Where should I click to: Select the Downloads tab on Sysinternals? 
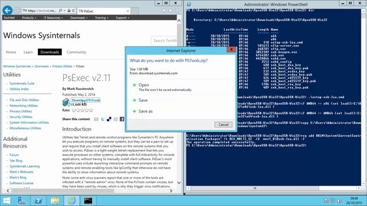[50, 52]
